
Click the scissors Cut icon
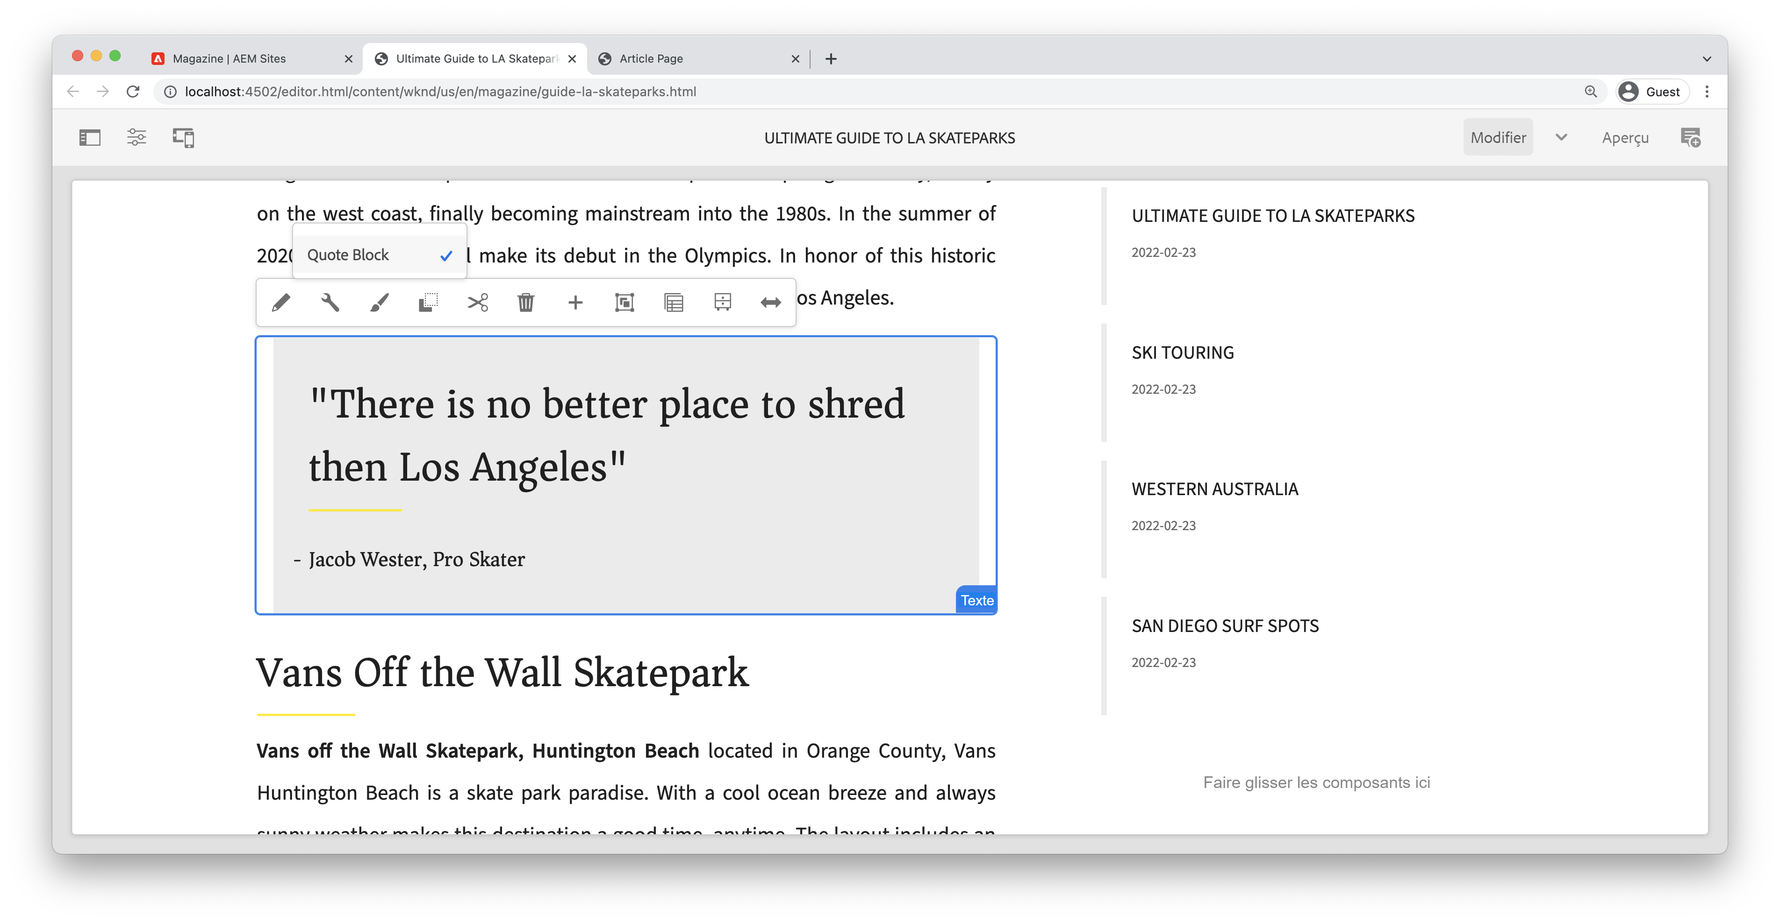477,302
